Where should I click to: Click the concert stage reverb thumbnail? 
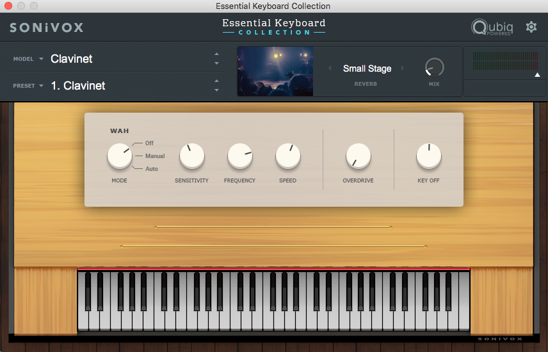[x=275, y=71]
